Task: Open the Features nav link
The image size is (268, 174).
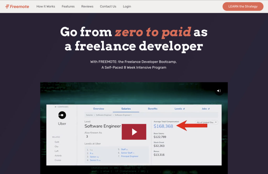Action: tap(68, 6)
